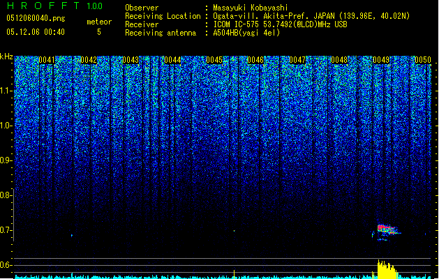The width and height of the screenshot is (439, 279).
Task: Click the 0.6 kHz axis tick label
Action: 6,265
